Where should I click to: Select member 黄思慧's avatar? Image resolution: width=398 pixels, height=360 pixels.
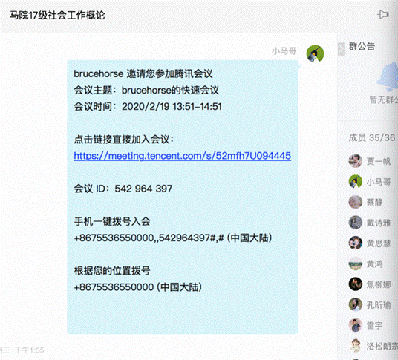click(356, 243)
